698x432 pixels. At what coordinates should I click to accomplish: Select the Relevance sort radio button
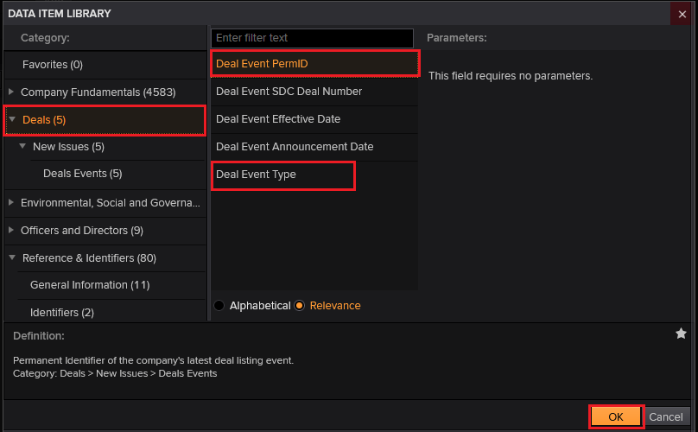click(300, 306)
